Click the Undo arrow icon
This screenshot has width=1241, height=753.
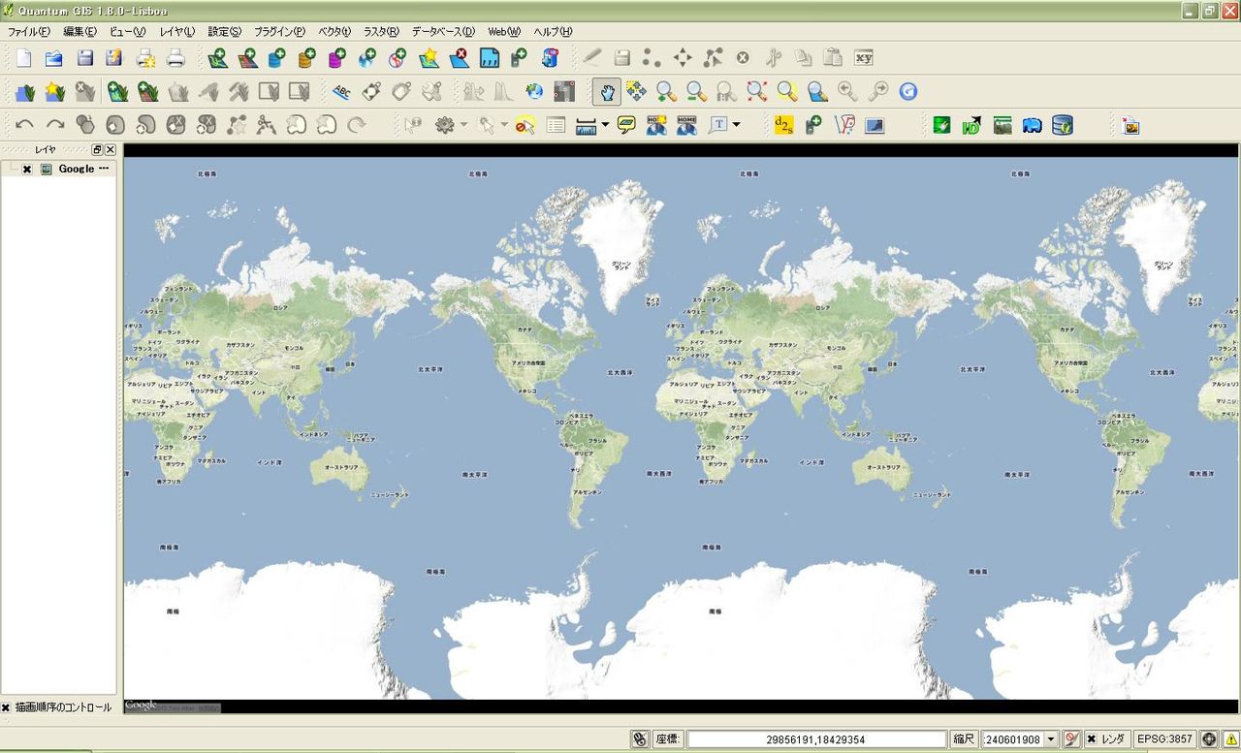[x=24, y=124]
